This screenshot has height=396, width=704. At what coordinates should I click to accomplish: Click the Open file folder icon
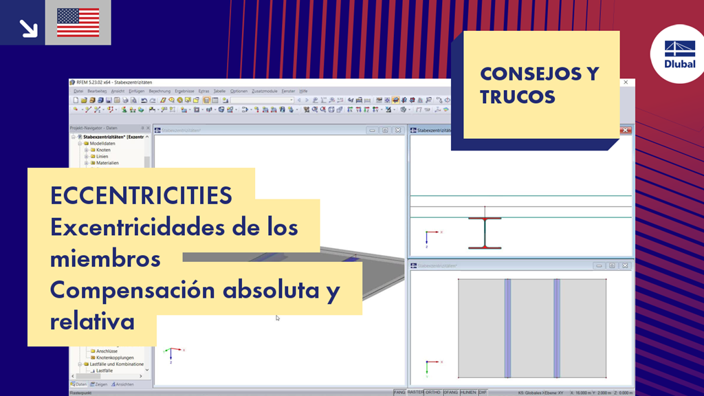tap(84, 100)
